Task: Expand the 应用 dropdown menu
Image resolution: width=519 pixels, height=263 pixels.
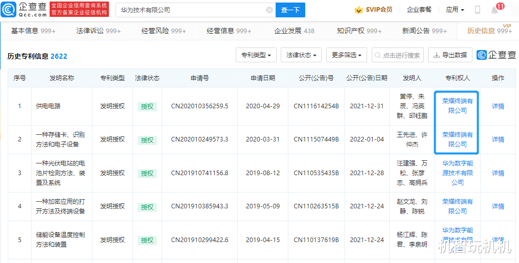Action: [455, 10]
